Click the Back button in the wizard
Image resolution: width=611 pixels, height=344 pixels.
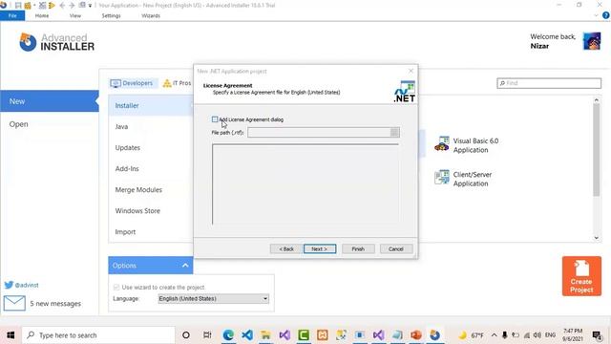coord(286,248)
